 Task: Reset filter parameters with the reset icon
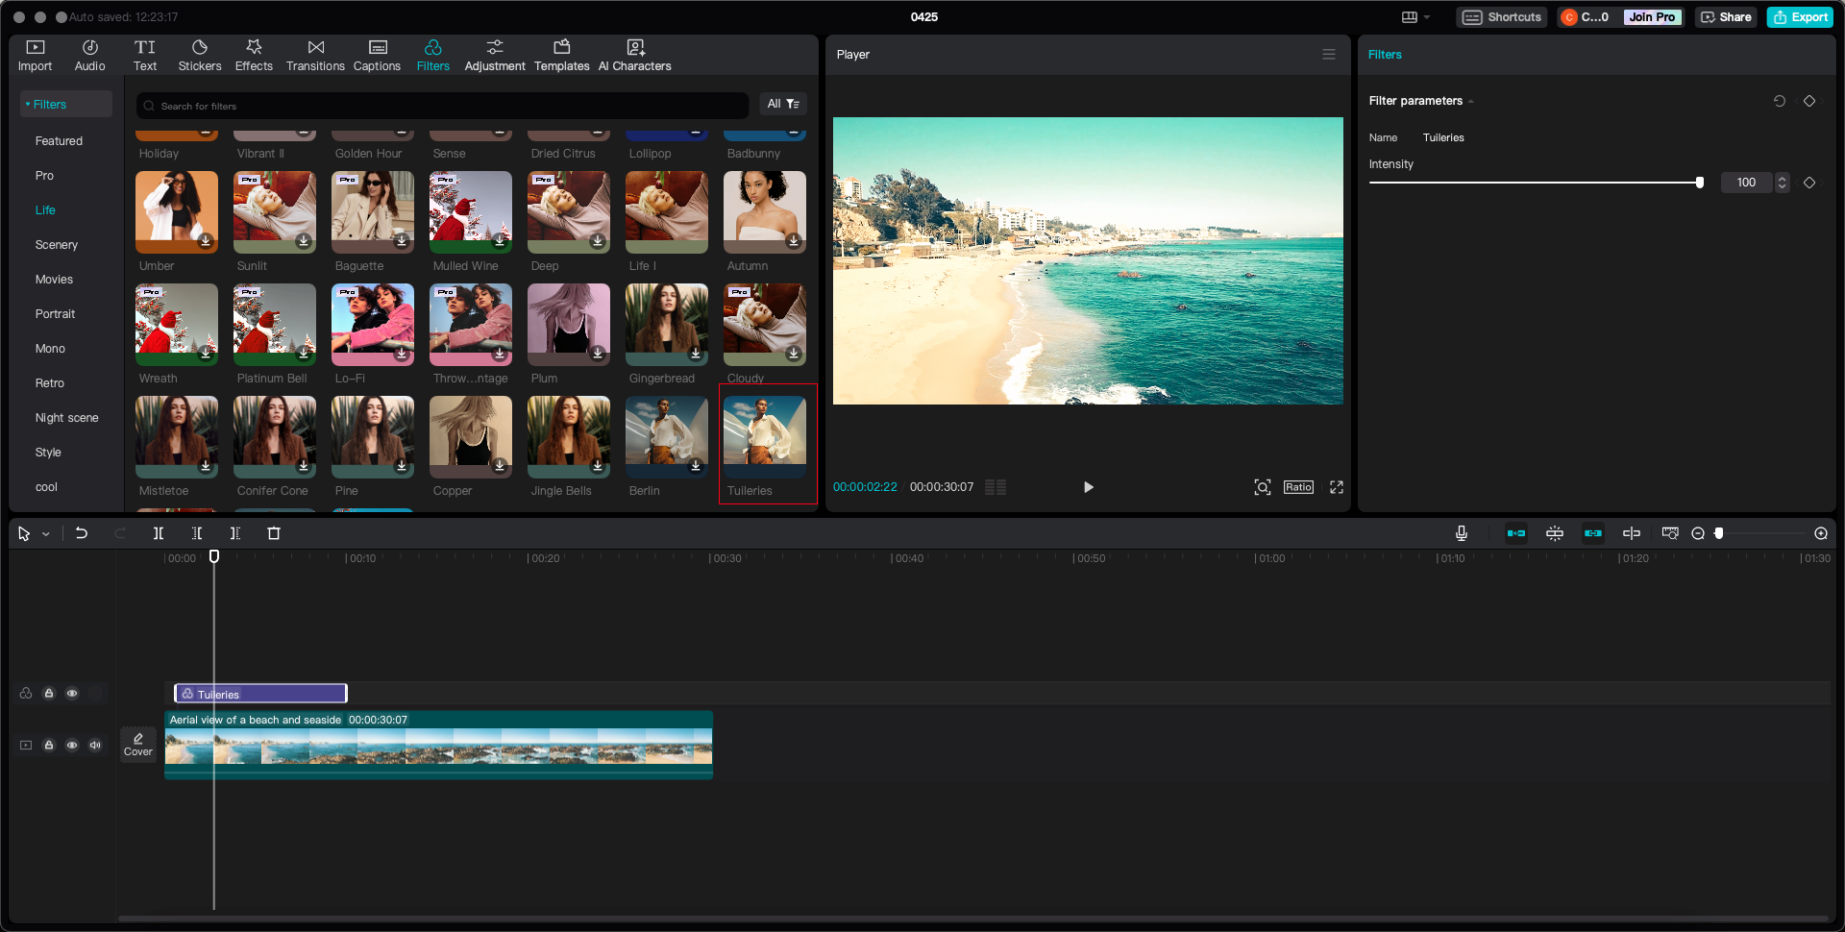pos(1779,101)
